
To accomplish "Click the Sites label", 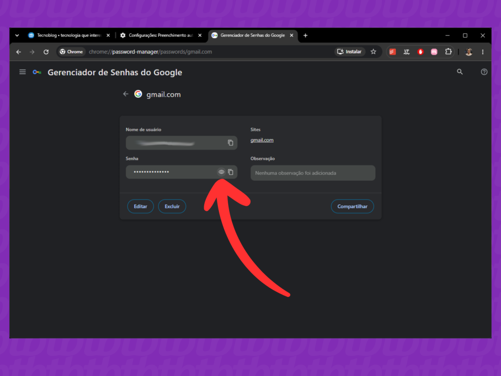I will (x=255, y=130).
